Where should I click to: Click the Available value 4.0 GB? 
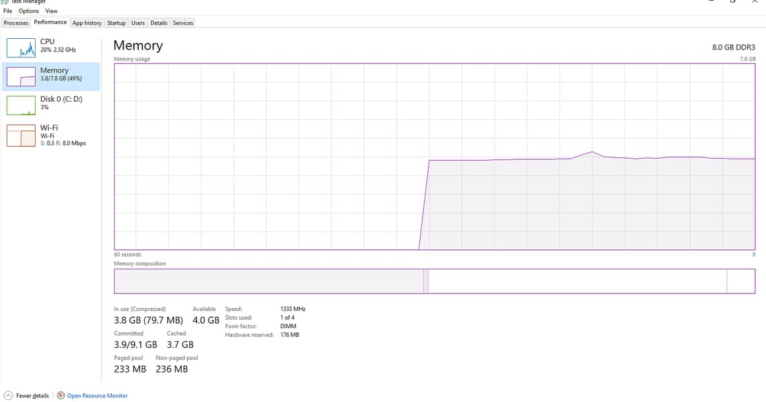click(x=206, y=320)
